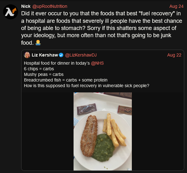Open Nick's profile via display name

[x=26, y=6]
